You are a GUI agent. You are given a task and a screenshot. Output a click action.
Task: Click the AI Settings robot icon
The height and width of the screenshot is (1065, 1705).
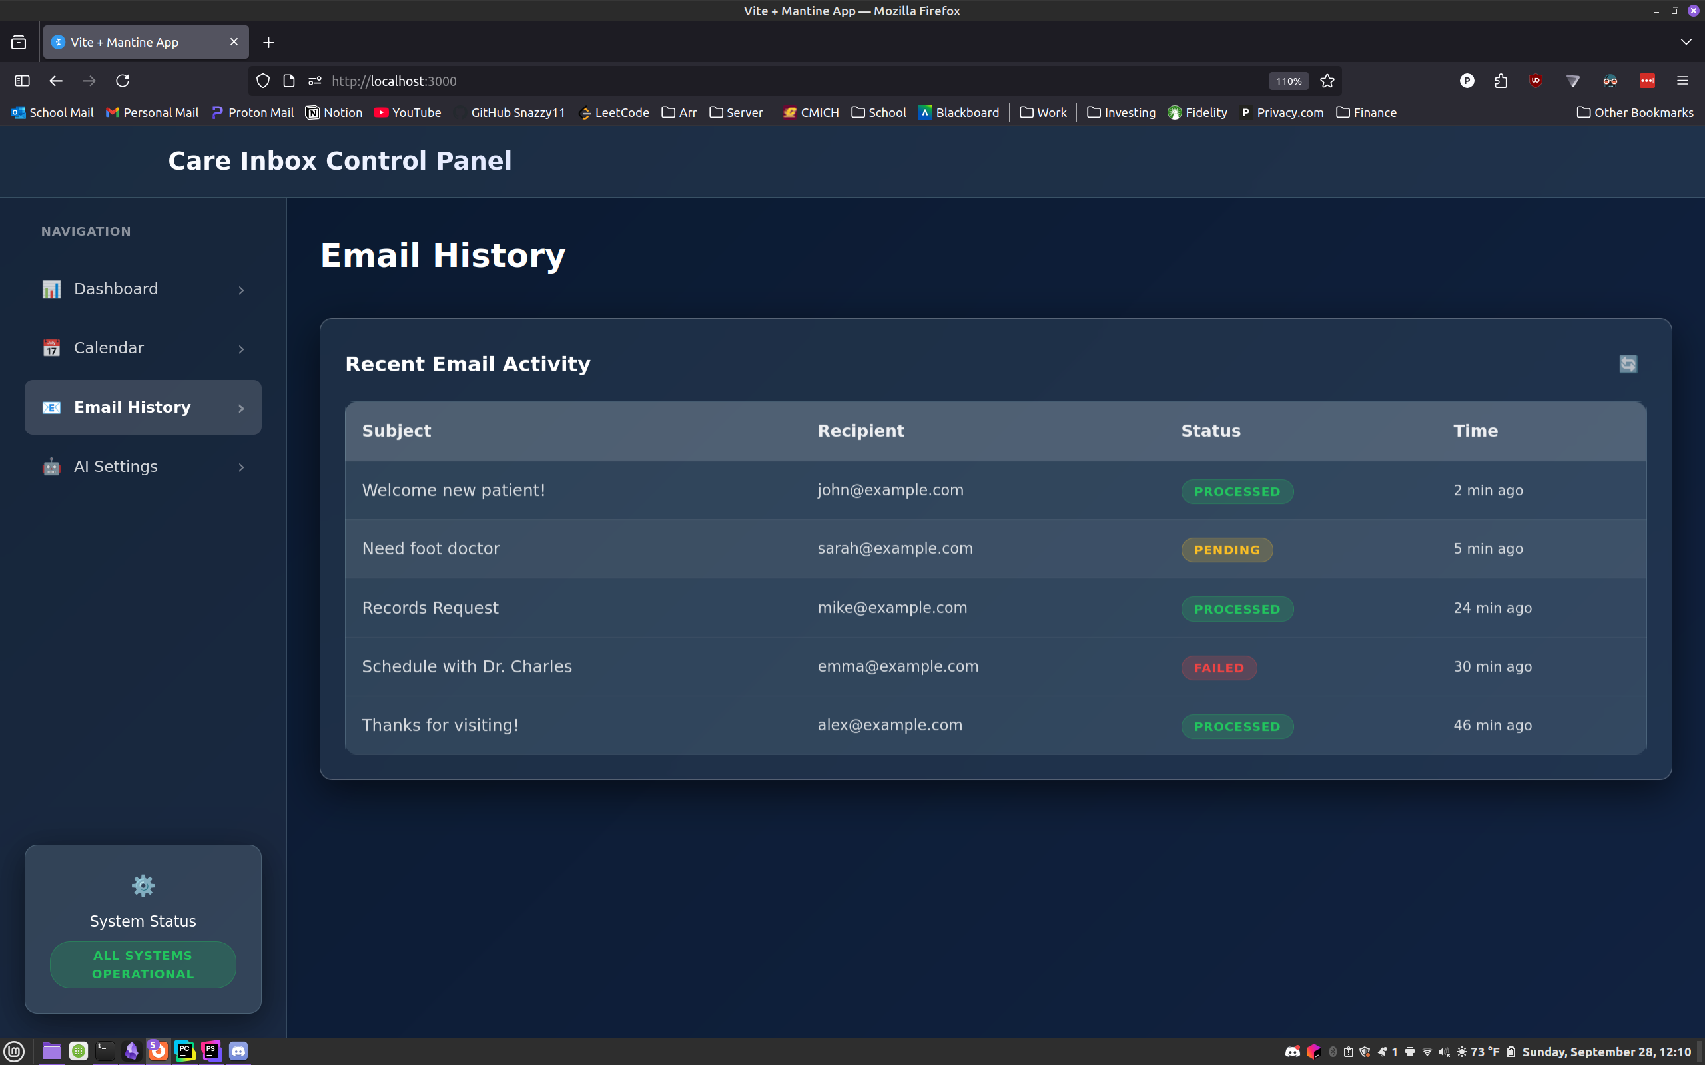[51, 467]
